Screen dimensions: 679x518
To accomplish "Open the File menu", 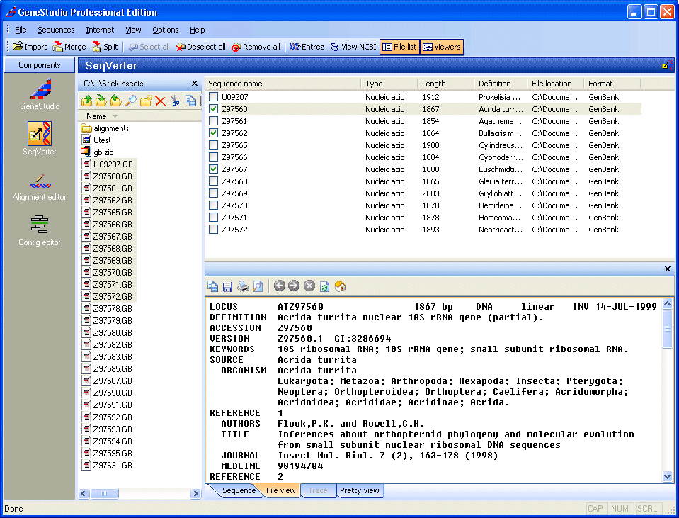I will click(x=21, y=30).
